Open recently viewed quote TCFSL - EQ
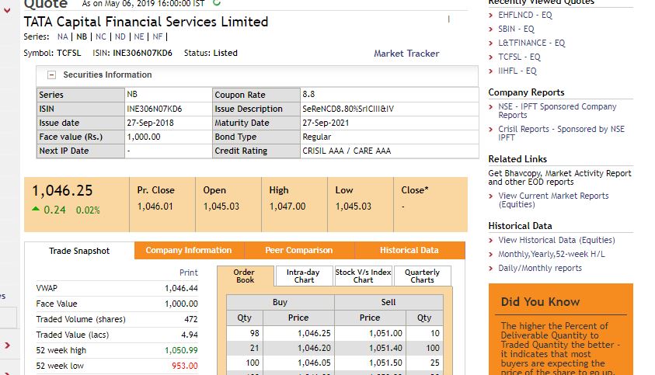 (x=519, y=57)
